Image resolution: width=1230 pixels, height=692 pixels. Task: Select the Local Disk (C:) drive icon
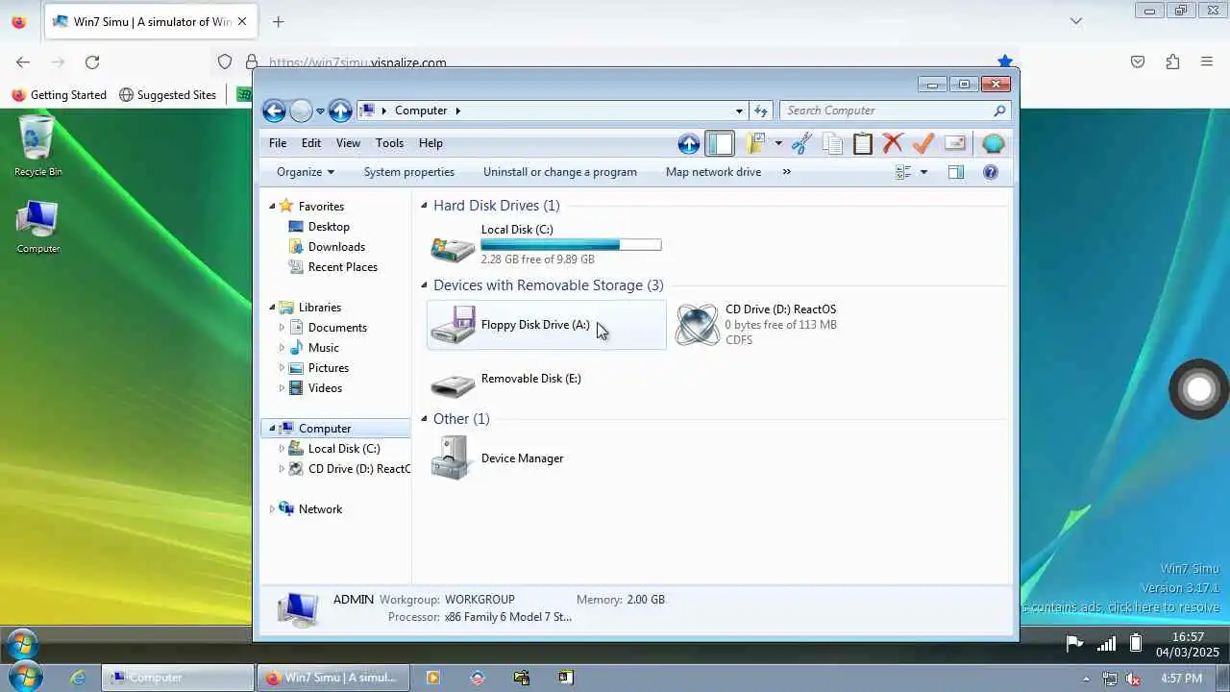click(453, 249)
